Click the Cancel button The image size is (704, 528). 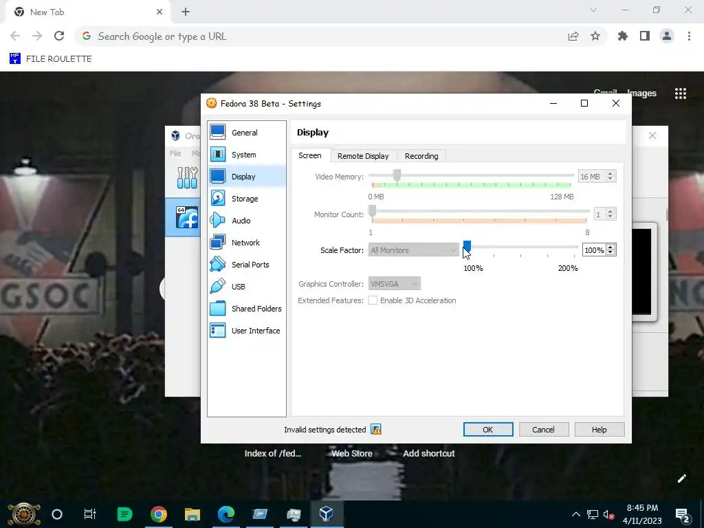[x=543, y=429]
